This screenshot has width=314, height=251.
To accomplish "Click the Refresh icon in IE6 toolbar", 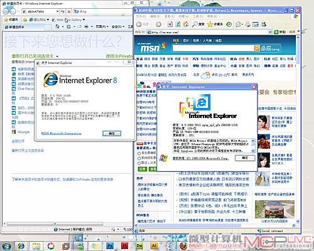I will pyautogui.click(x=178, y=24).
